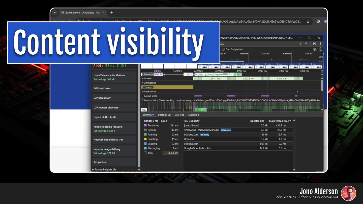The width and height of the screenshot is (363, 204).
Task: Open the DevTools three-dot menu
Action: pyautogui.click(x=320, y=44)
